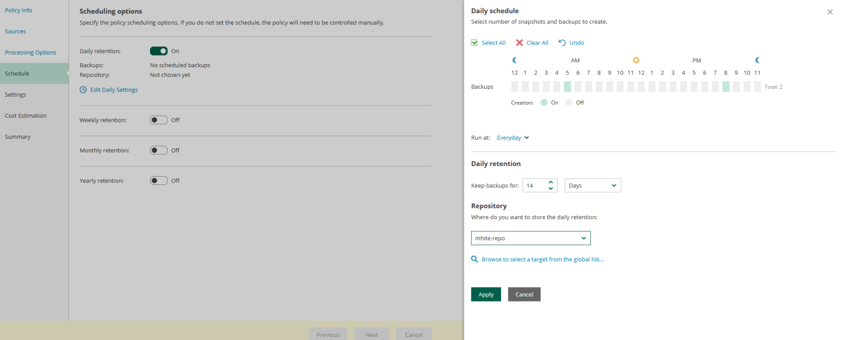Screen dimensions: 842x340
Task: Open the Run at Everyday dropdown
Action: (513, 138)
